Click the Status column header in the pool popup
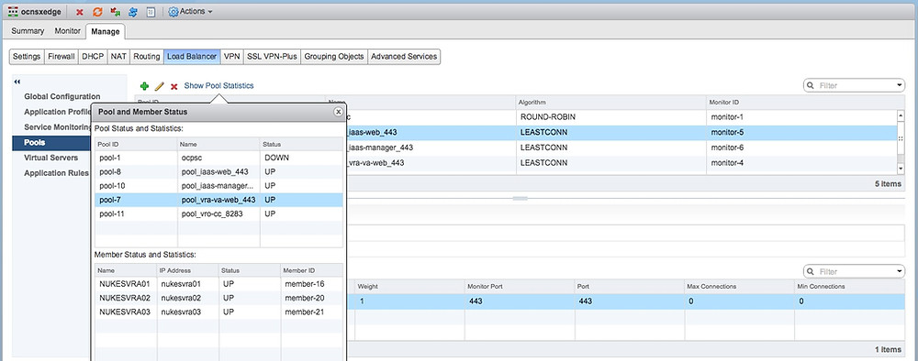 [x=301, y=144]
